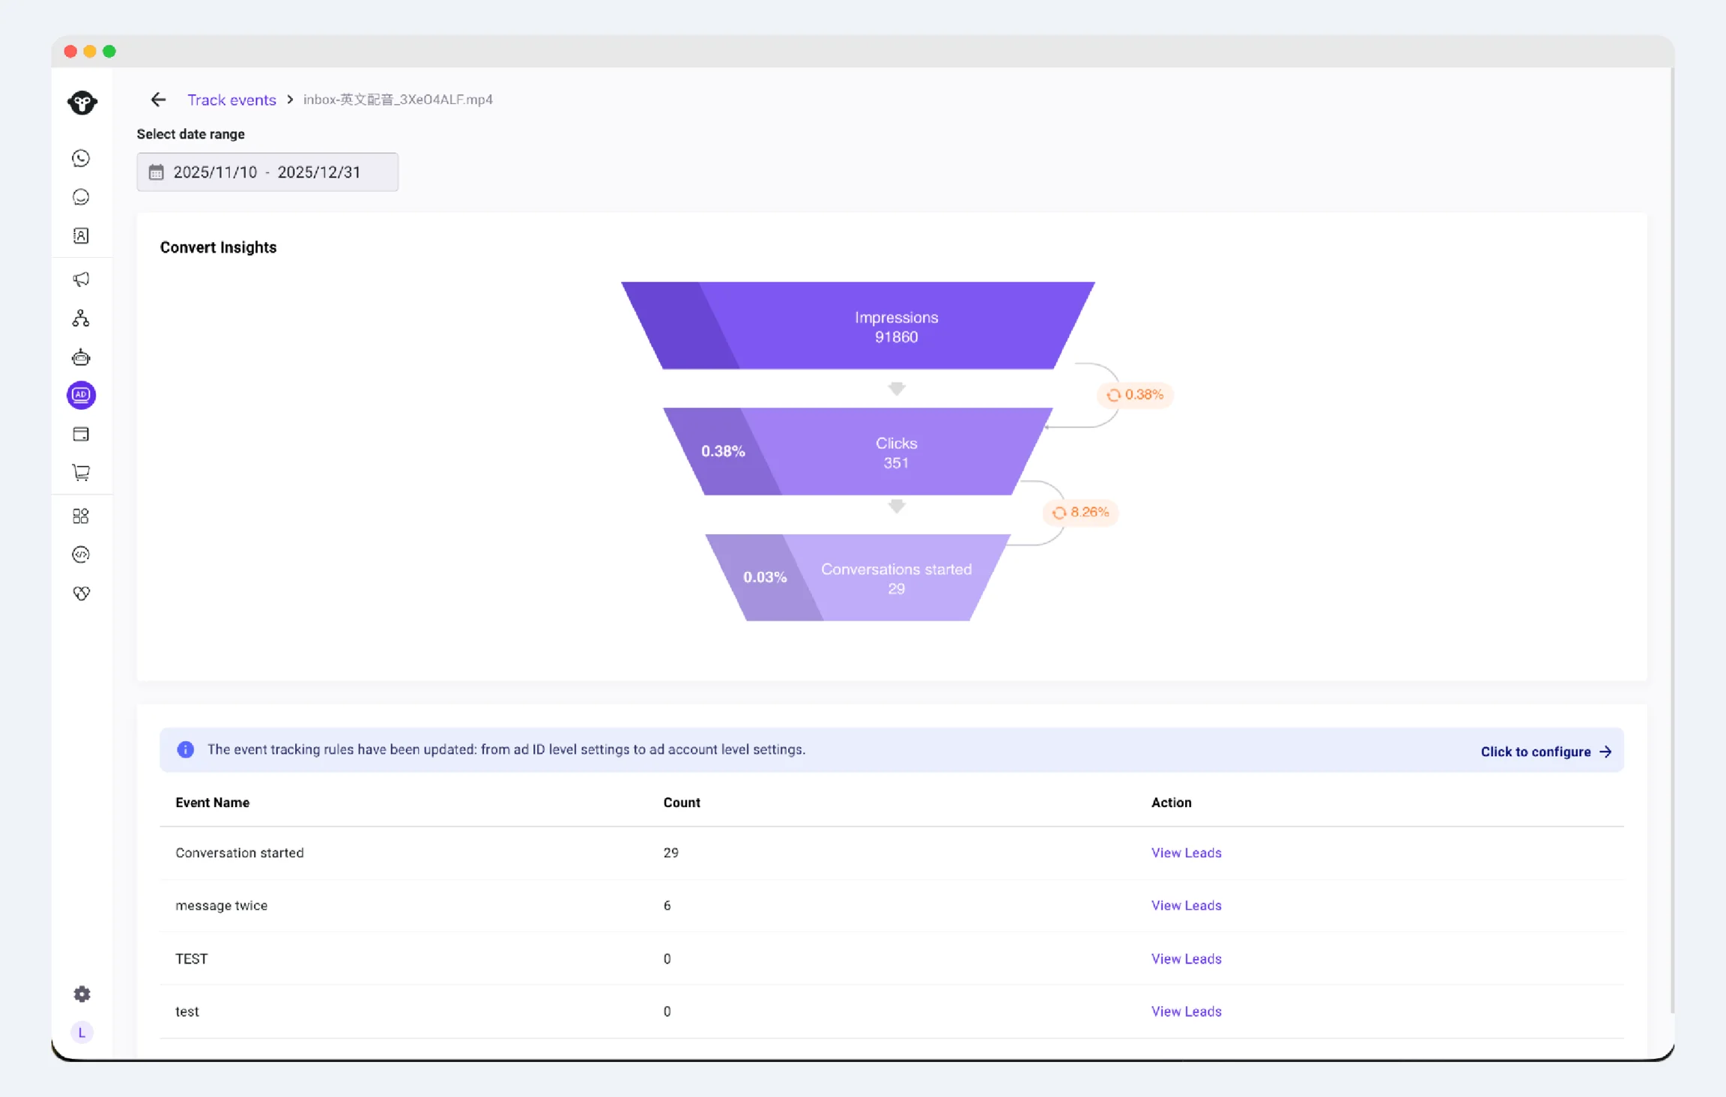This screenshot has height=1097, width=1726.
Task: Open the settings gear icon
Action: (82, 994)
